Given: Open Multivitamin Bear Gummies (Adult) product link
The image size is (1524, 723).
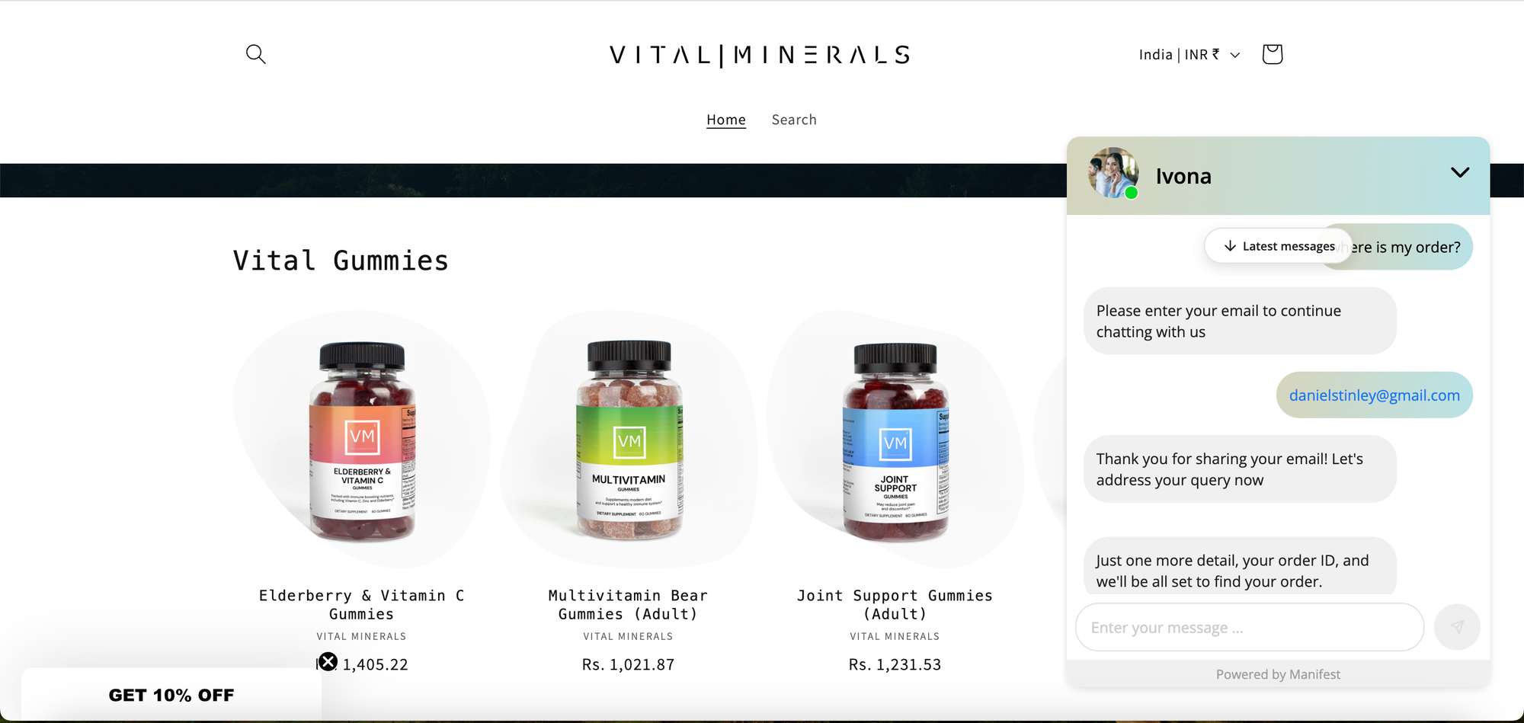Looking at the screenshot, I should [629, 605].
